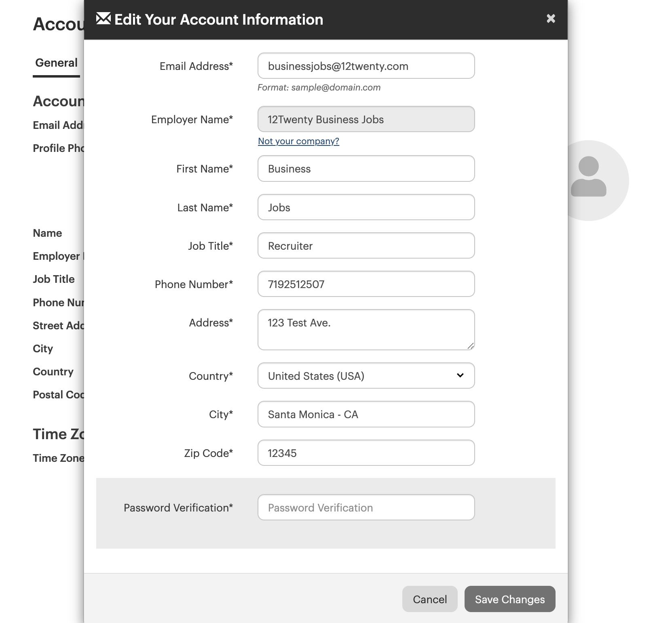The width and height of the screenshot is (655, 623).
Task: Focus the Email Address input field
Action: [x=366, y=66]
